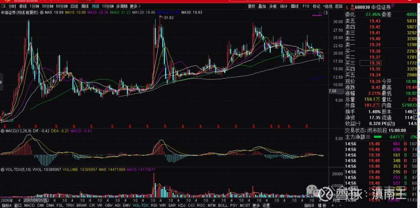Screen dimensions: 420x208
Task: Click the panel toggle icon above price axis
Action: [x=325, y=13]
